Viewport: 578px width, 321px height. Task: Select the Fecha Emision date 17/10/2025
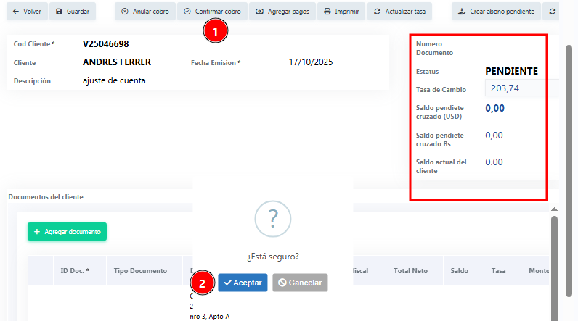tap(311, 62)
